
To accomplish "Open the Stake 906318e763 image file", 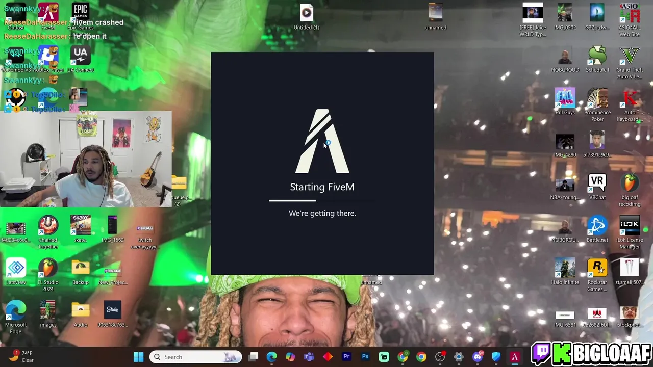I will (x=113, y=314).
